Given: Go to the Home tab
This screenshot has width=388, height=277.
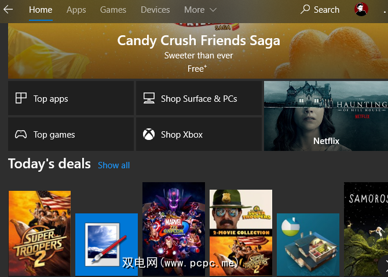Looking at the screenshot, I should [x=41, y=10].
